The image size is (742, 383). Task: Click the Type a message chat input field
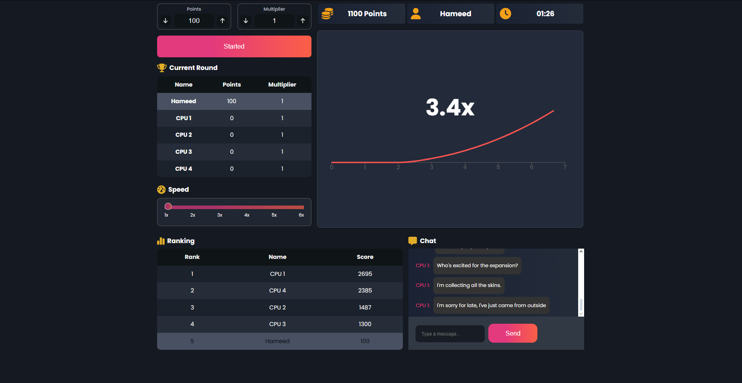pos(450,334)
